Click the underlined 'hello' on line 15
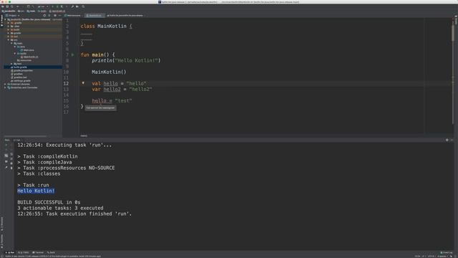The image size is (458, 258). click(x=99, y=100)
